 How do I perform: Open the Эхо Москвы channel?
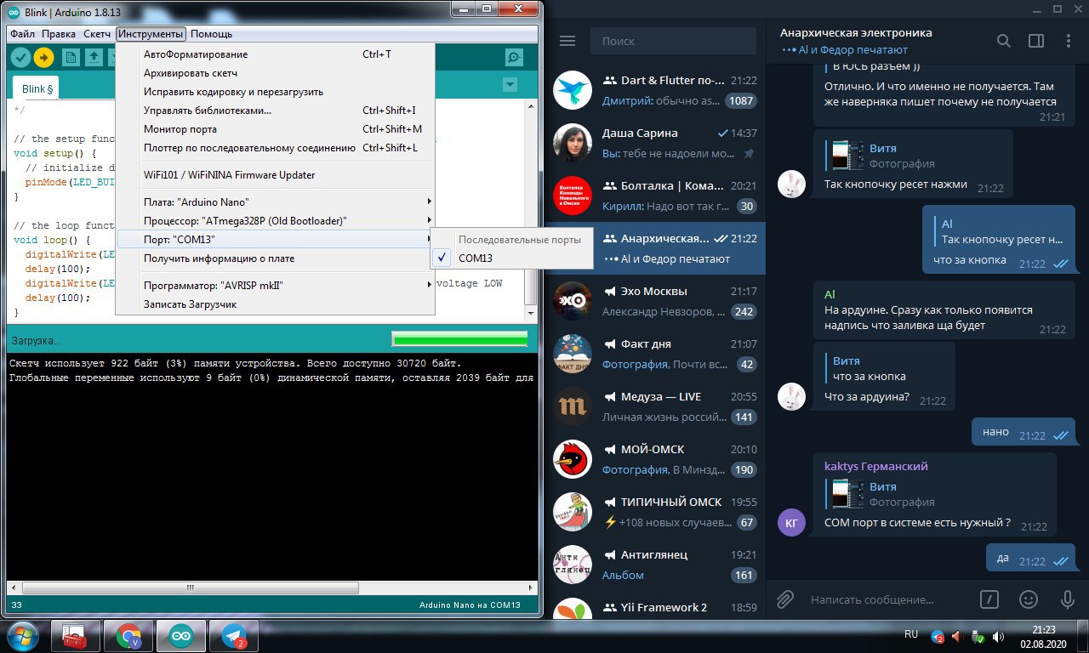(x=656, y=301)
